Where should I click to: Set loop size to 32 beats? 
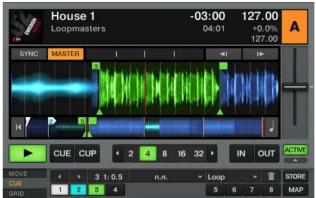pos(199,154)
